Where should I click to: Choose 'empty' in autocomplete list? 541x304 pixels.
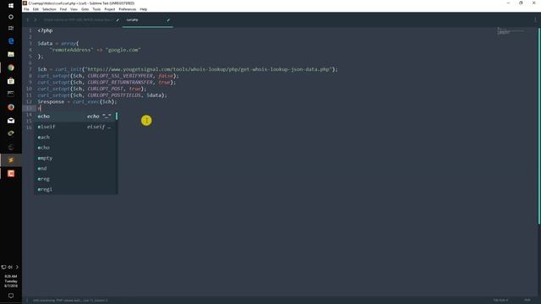[76, 158]
